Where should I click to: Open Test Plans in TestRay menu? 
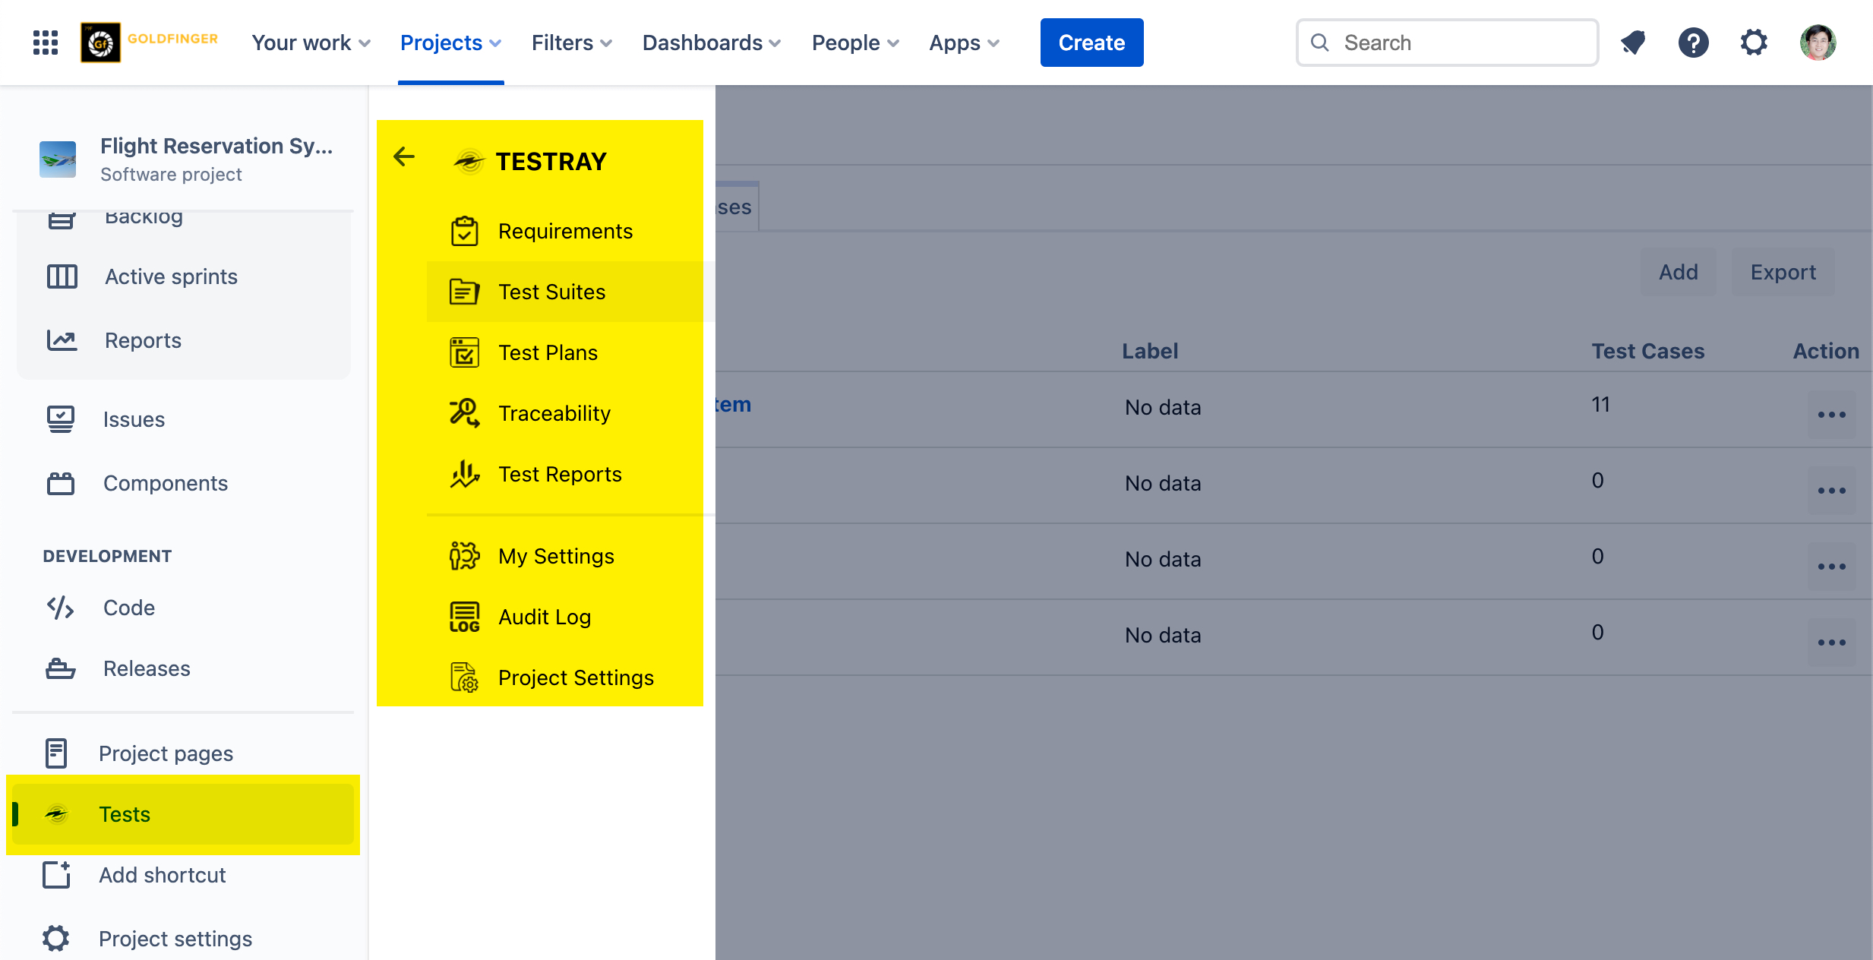tap(547, 352)
